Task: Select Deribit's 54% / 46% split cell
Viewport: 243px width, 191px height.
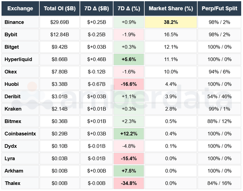Action: 220,96
